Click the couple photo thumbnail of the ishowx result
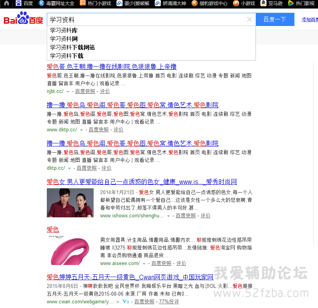Screen dimensions: 318x308 click(x=70, y=203)
